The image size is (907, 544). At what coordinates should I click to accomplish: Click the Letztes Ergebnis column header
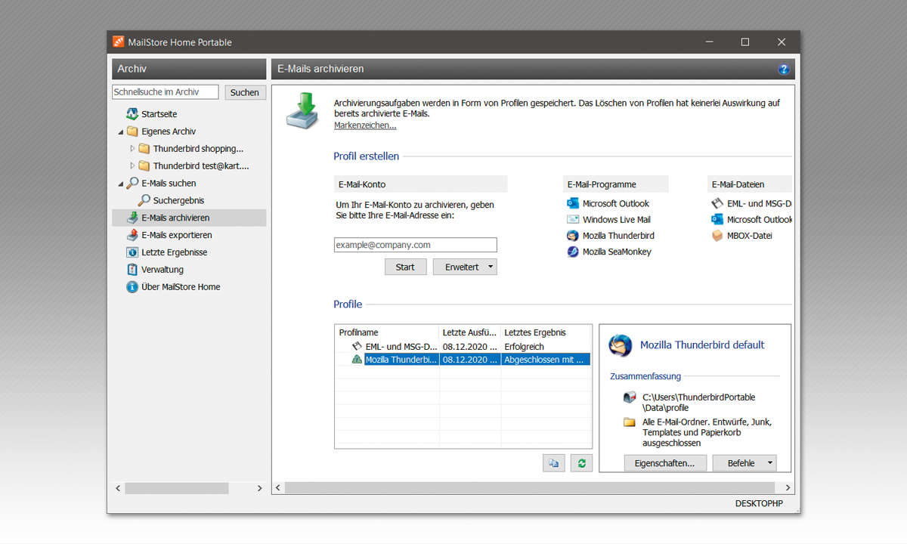click(x=546, y=332)
